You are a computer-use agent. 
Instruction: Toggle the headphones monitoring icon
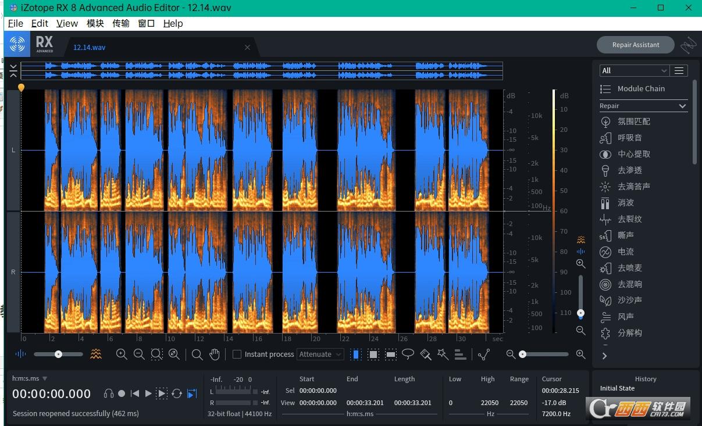(108, 393)
